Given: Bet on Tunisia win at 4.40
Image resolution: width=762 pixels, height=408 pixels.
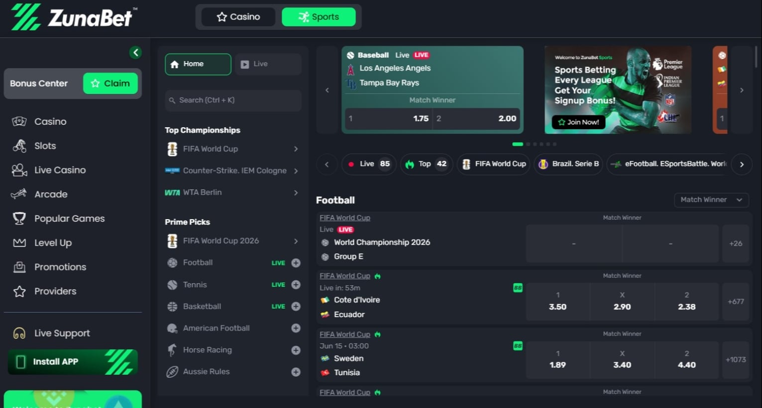Looking at the screenshot, I should (686, 360).
